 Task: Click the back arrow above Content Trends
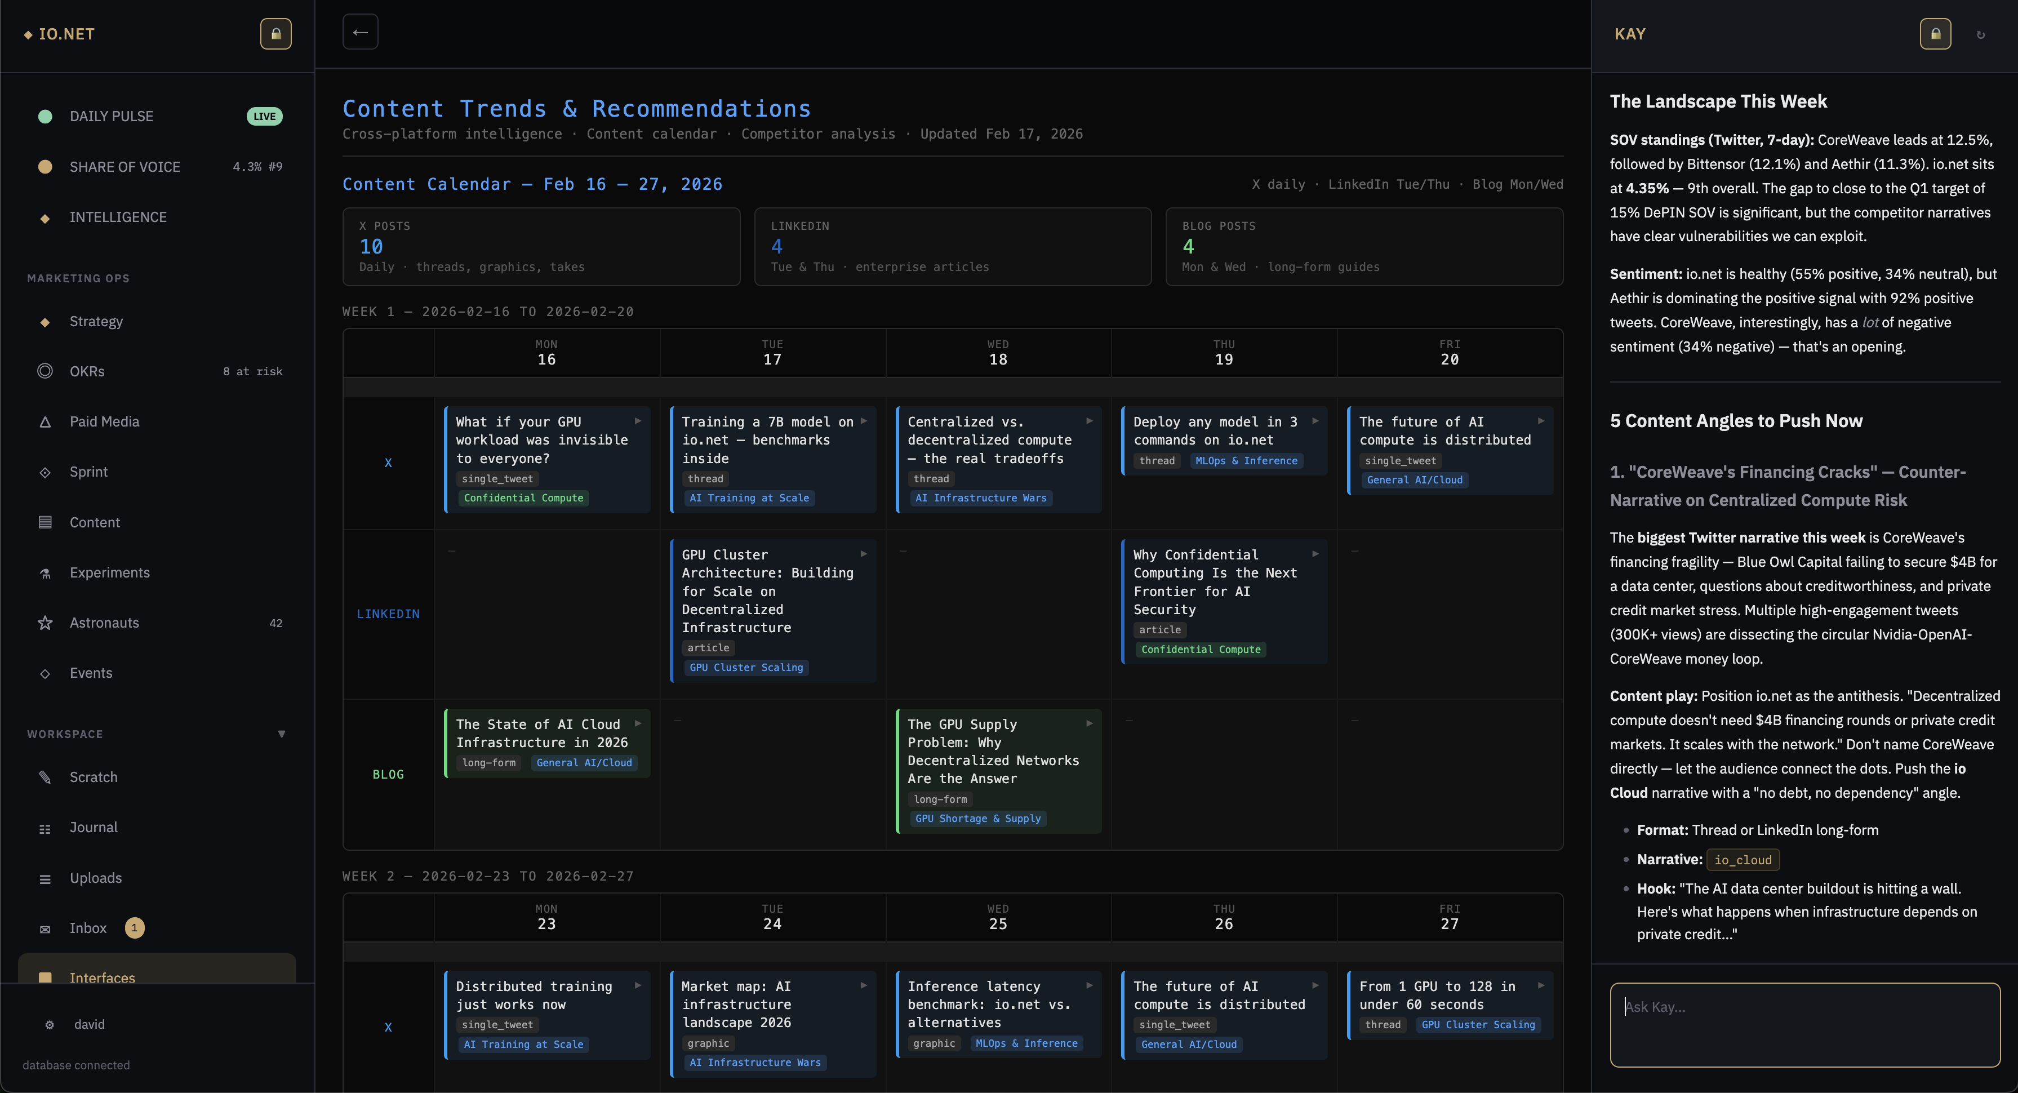(359, 32)
